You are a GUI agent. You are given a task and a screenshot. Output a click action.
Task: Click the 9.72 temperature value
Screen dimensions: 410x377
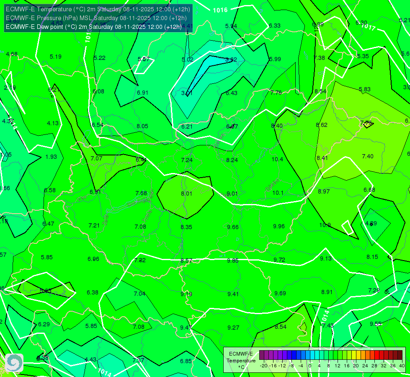click(279, 260)
